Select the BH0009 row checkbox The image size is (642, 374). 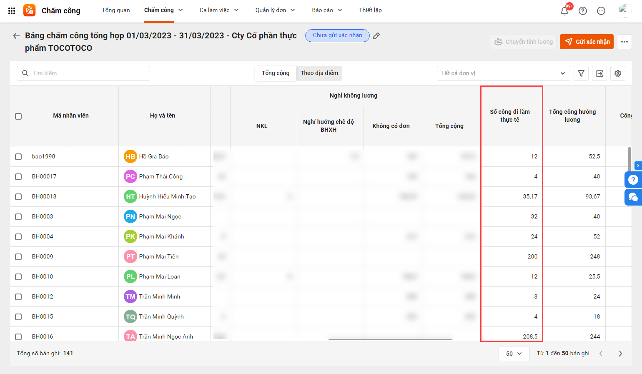click(18, 257)
